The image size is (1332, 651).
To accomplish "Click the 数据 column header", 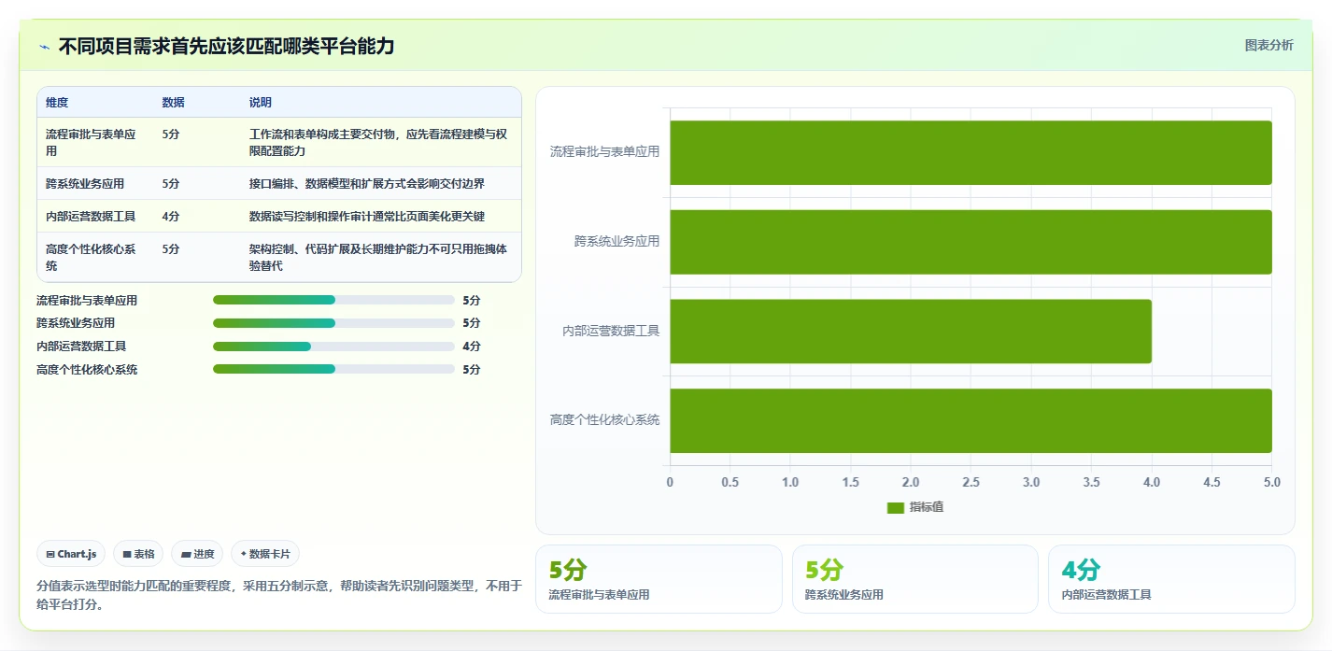I will [x=173, y=103].
